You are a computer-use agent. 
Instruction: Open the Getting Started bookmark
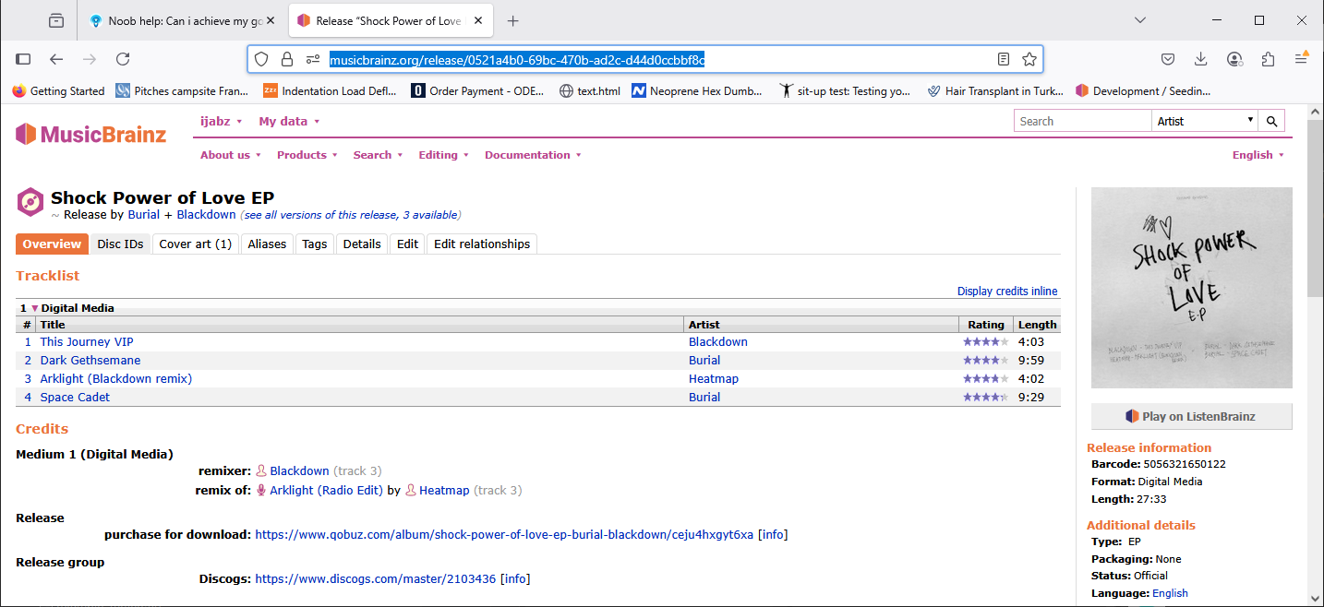58,90
